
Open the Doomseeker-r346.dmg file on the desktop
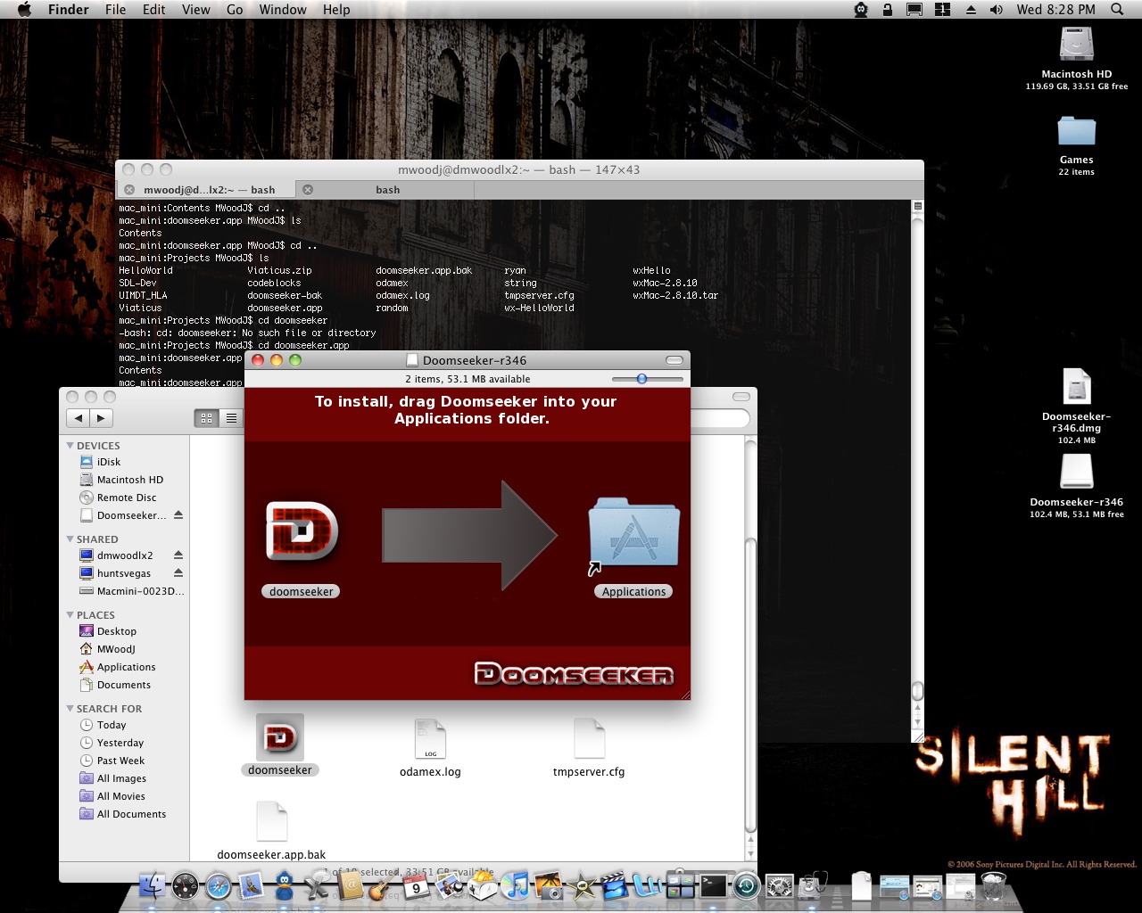coord(1076,388)
